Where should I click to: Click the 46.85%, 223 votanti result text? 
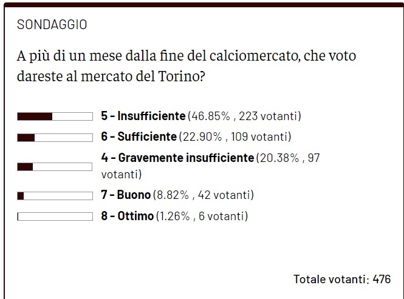point(244,116)
